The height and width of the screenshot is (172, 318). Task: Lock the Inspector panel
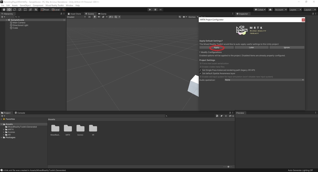(313, 14)
